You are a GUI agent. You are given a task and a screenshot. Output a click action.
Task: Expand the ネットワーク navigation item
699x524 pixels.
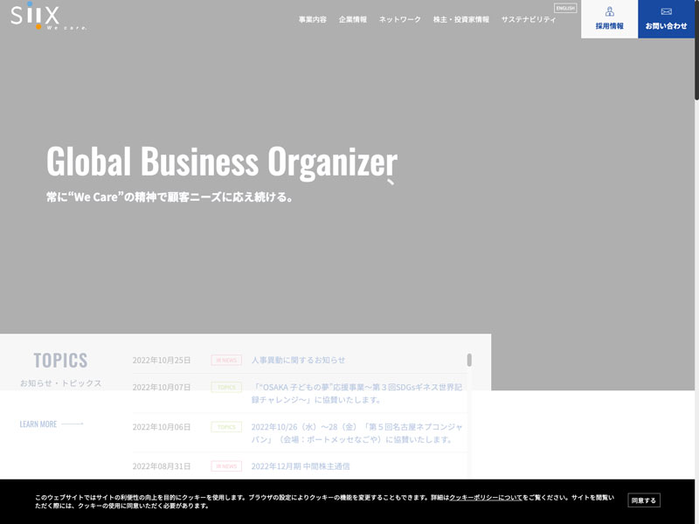(399, 19)
